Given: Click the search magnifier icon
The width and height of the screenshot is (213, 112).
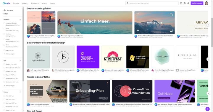Looking at the screenshot, I should pyautogui.click(x=128, y=3).
